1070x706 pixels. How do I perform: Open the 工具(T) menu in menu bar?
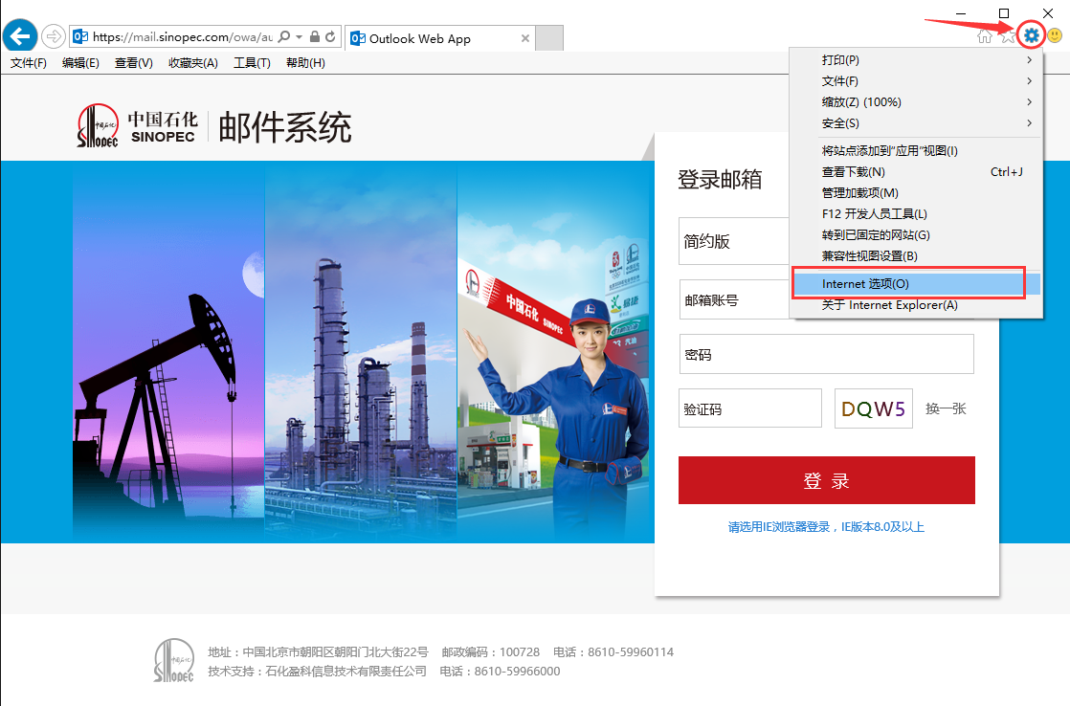tap(252, 63)
